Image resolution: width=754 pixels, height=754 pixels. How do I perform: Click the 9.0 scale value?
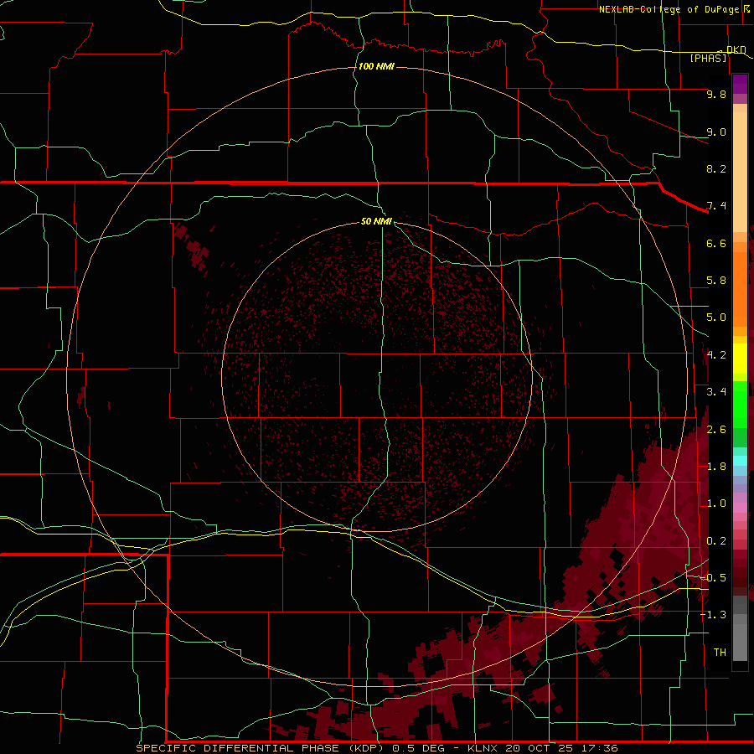point(716,132)
